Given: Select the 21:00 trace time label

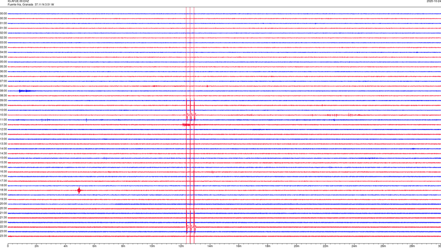Looking at the screenshot, I should 3,213.
